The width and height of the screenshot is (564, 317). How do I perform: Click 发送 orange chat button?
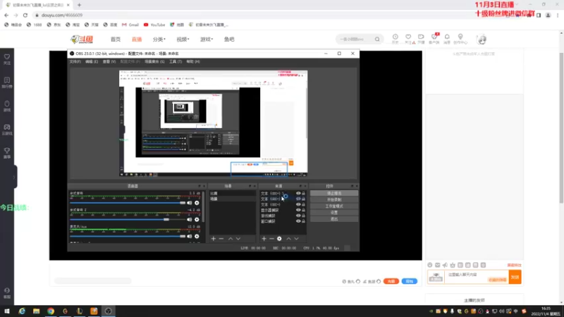[x=515, y=277]
